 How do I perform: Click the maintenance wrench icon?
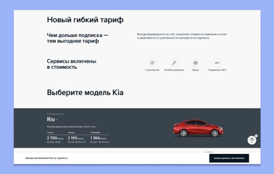(x=174, y=63)
